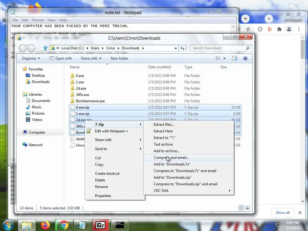This screenshot has height=231, width=308.
Task: Choose Extract files... option
Action: pyautogui.click(x=189, y=125)
